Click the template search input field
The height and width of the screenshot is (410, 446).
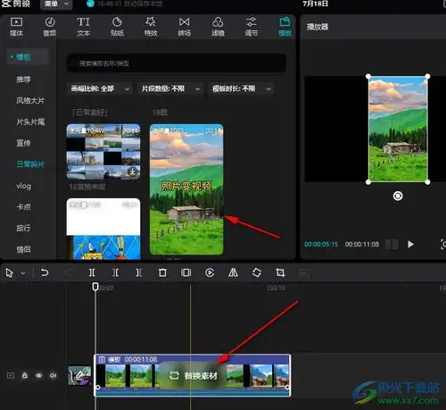click(177, 63)
